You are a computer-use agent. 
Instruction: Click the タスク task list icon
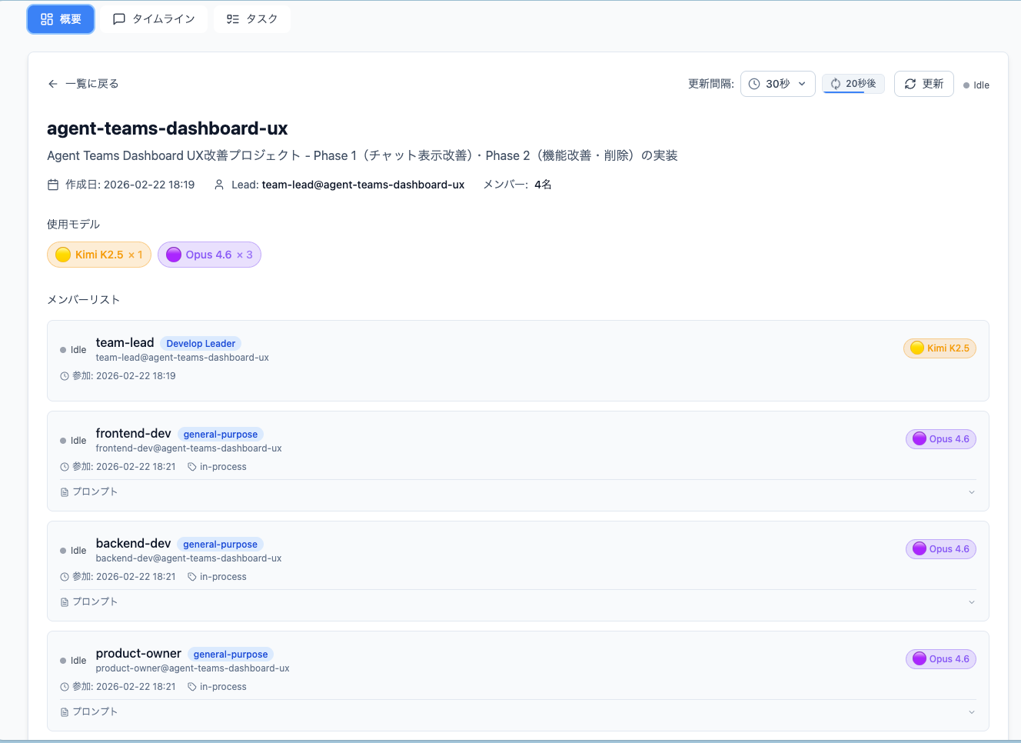tap(232, 18)
